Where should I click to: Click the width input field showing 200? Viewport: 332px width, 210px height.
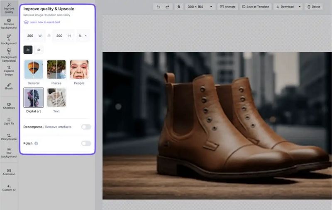coord(34,36)
